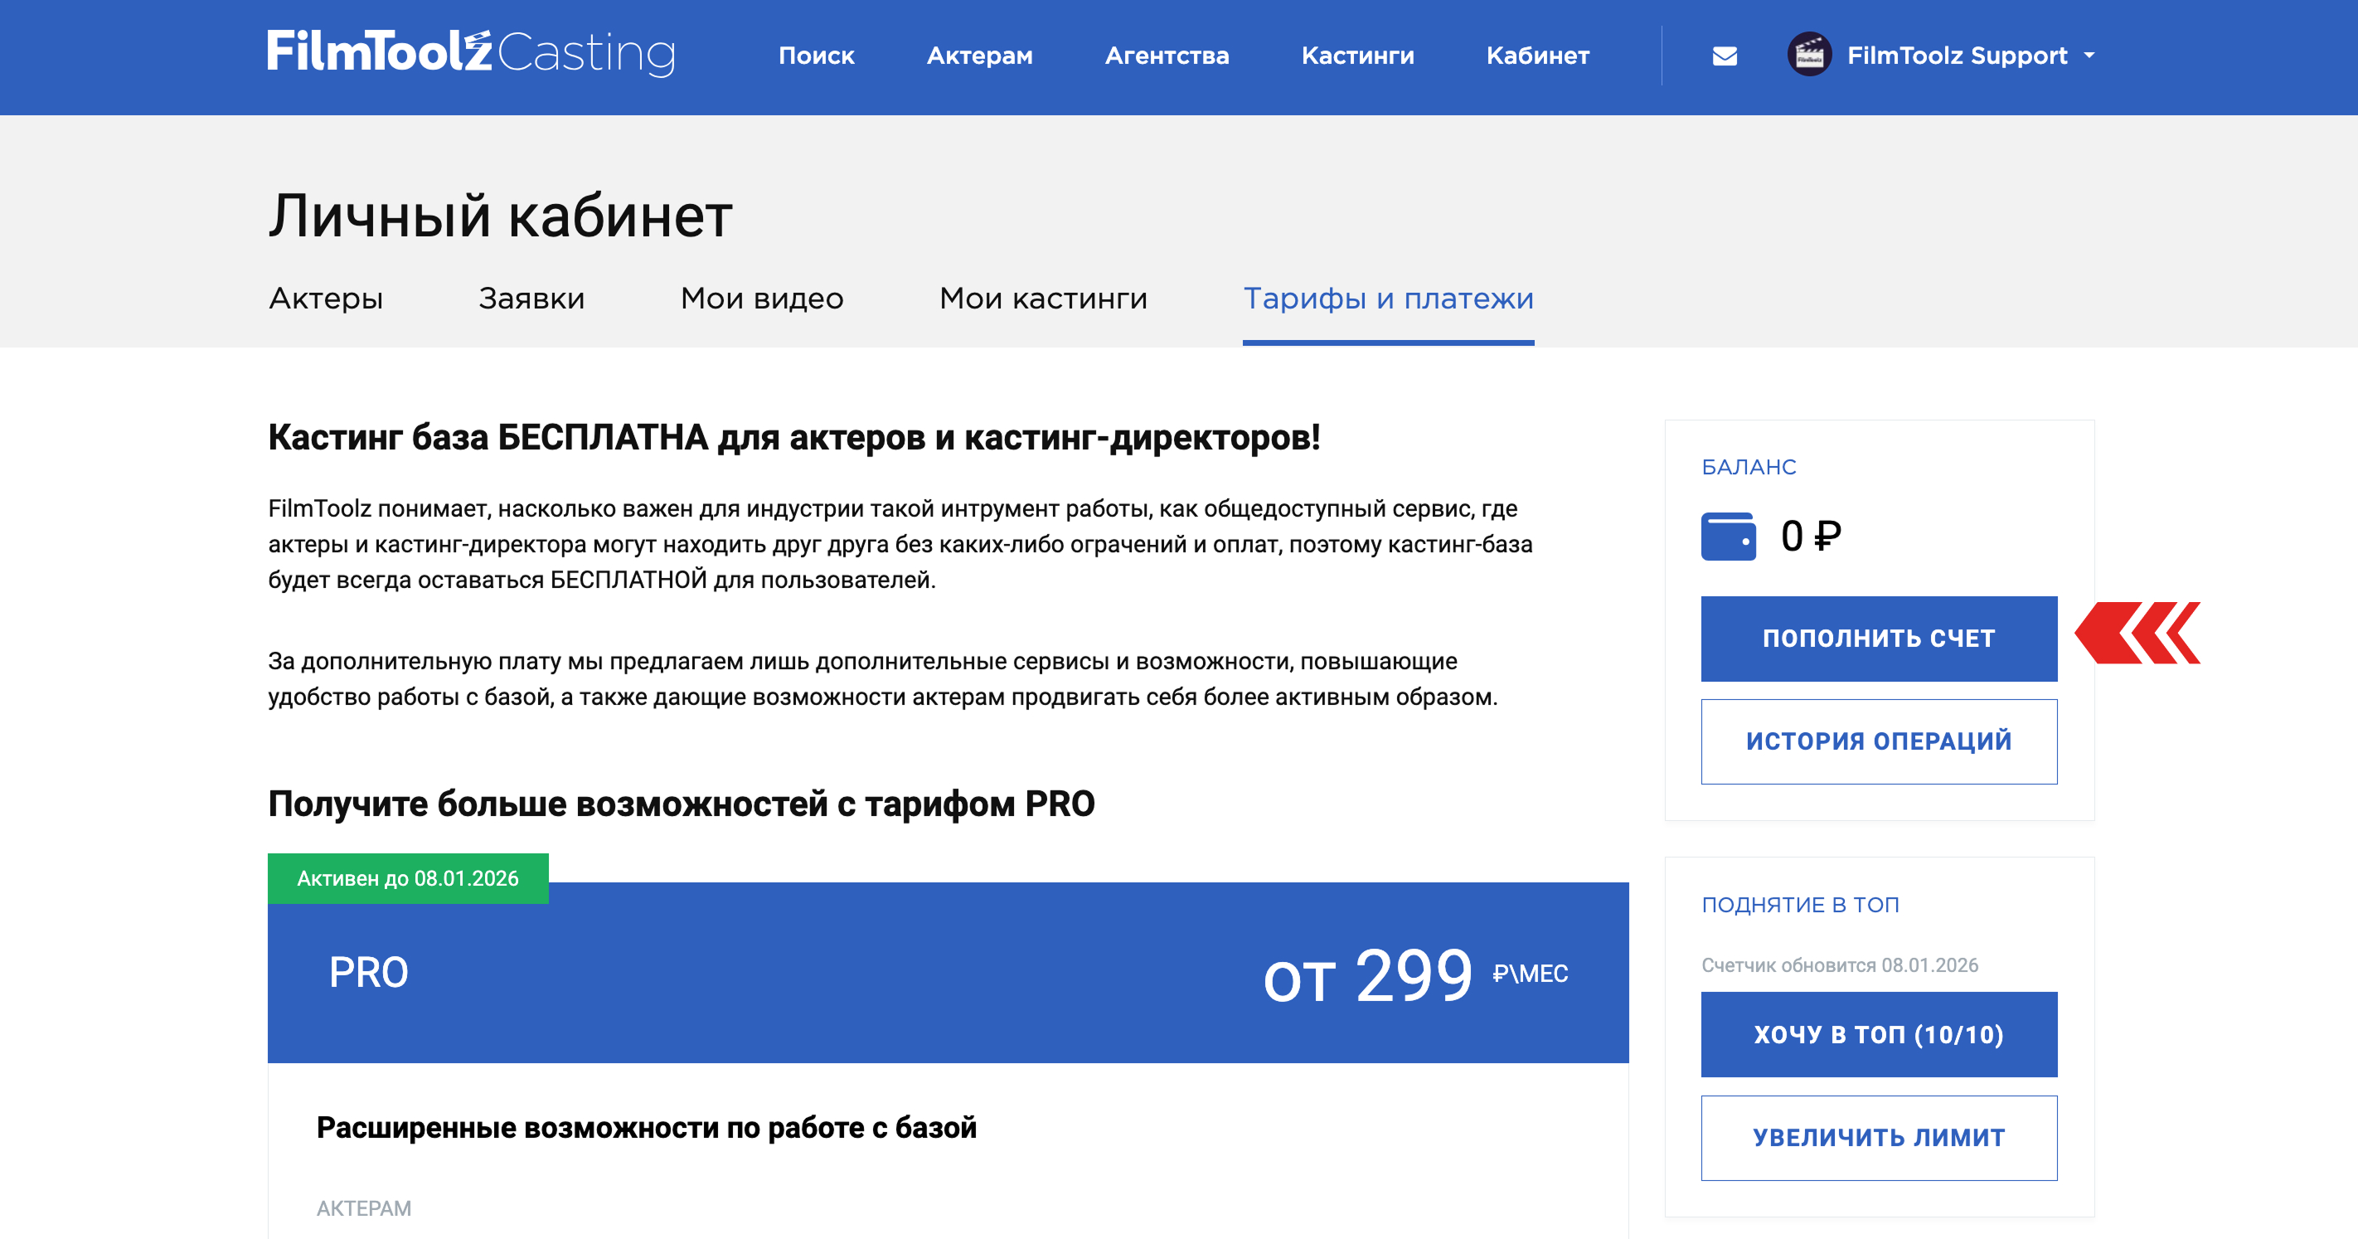Select the Тарифы и платежи tab
Image resolution: width=2358 pixels, height=1239 pixels.
[x=1388, y=299]
